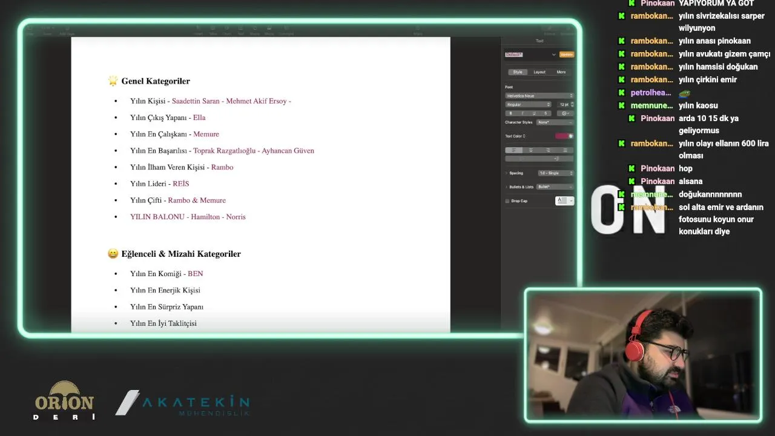Click Pinokaan's name beside 'arda 10 15 dk'

pos(658,118)
